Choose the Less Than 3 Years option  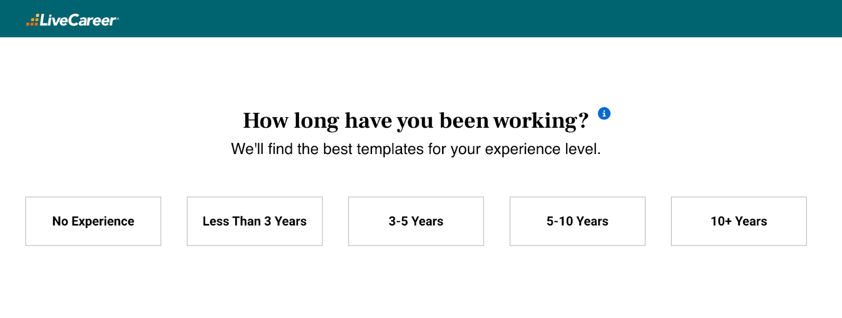tap(254, 221)
